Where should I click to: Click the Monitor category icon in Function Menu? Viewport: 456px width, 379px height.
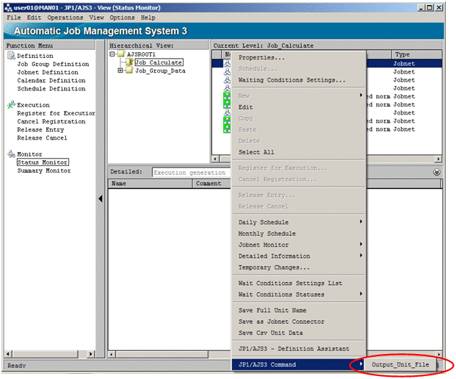[x=11, y=154]
